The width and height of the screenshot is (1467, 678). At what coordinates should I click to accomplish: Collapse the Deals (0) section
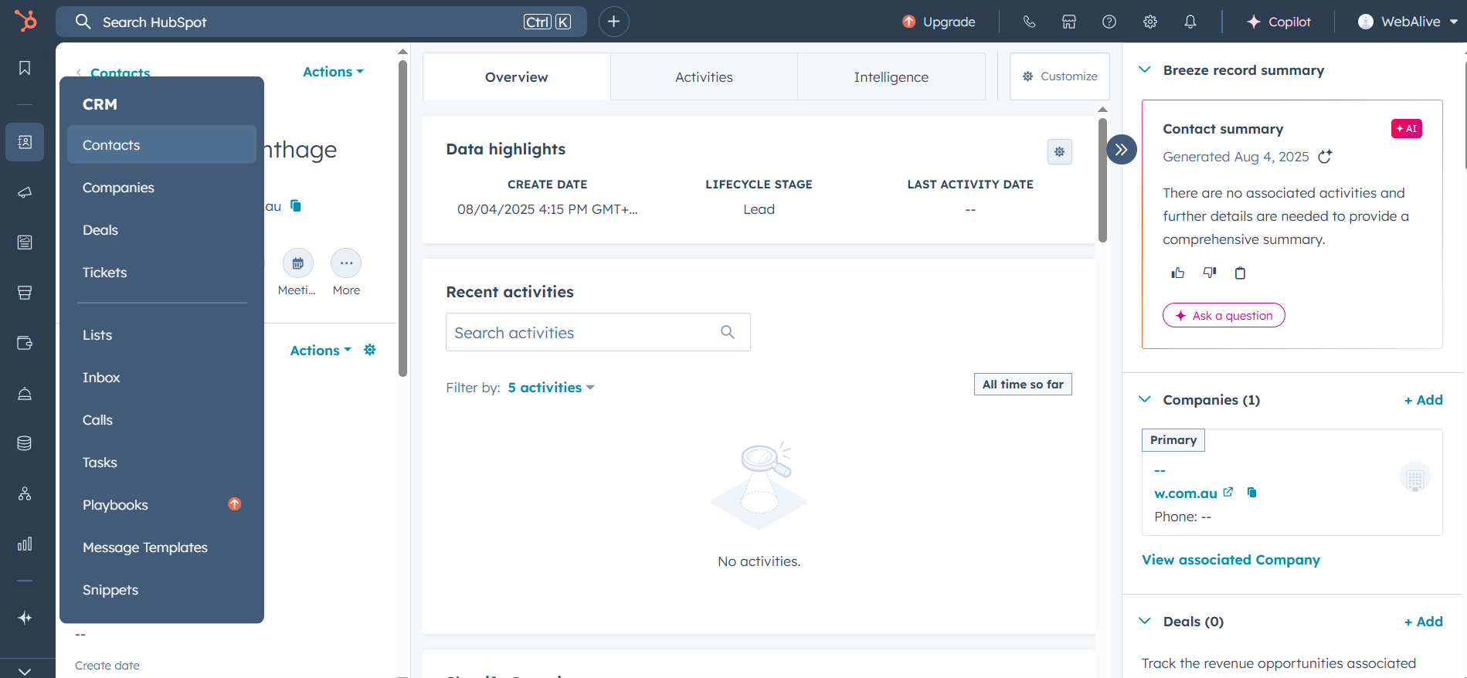tap(1145, 621)
